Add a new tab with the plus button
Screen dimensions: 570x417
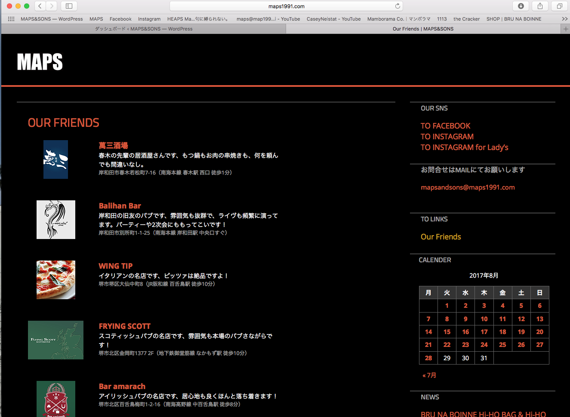point(566,29)
